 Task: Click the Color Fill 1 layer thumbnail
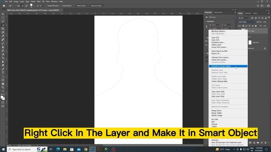[250, 42]
